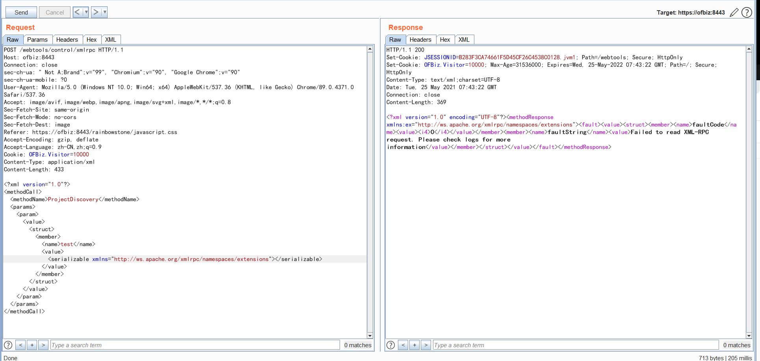Viewport: 760px width, 361px height.
Task: Switch to the Request Headers tab
Action: [67, 40]
